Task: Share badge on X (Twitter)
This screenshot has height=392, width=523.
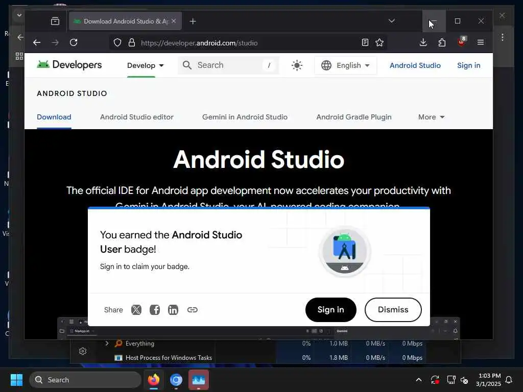Action: (136, 310)
